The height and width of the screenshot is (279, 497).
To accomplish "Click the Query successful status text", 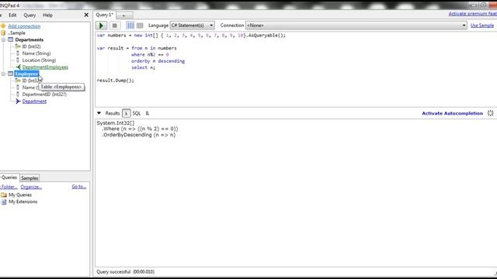I will [126, 272].
